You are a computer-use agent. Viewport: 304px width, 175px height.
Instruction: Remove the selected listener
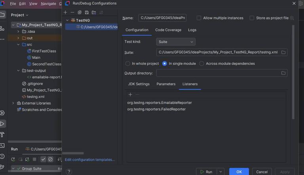click(137, 94)
